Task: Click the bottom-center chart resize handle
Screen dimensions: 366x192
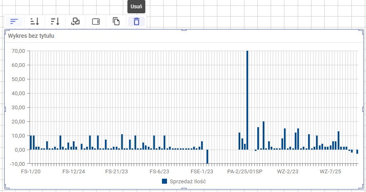Action: coord(184,189)
